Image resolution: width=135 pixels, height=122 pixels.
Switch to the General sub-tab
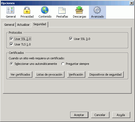(x=9, y=25)
